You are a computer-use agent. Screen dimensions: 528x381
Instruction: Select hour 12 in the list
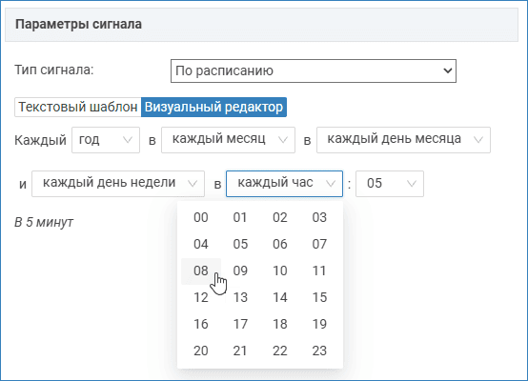click(x=201, y=298)
